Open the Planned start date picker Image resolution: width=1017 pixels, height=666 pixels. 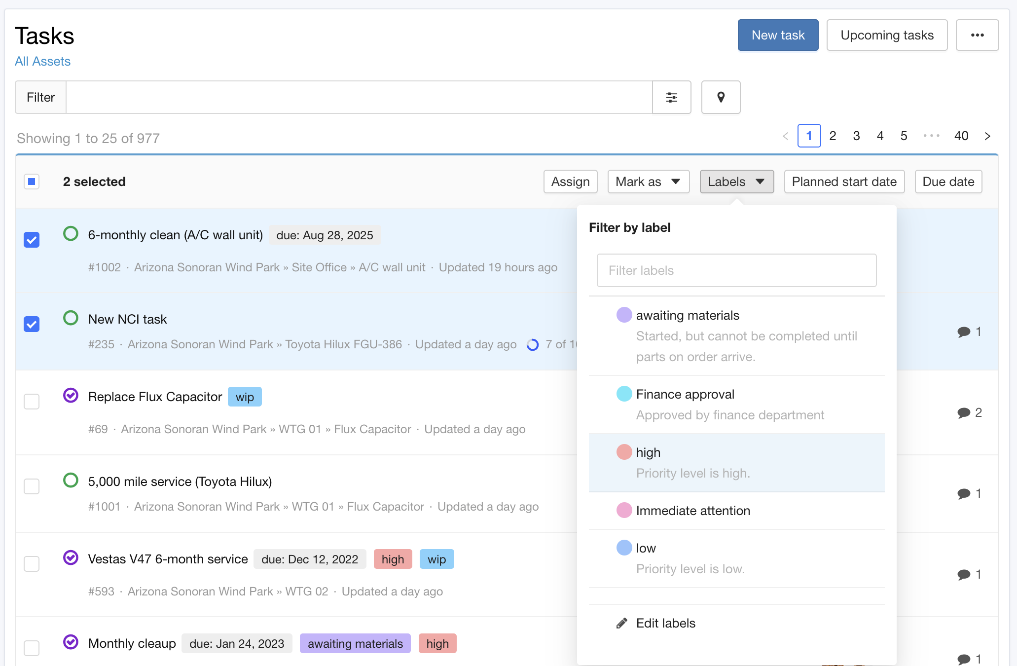coord(844,182)
